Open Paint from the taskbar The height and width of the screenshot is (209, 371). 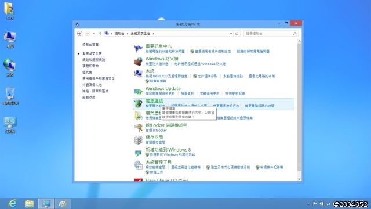point(63,204)
